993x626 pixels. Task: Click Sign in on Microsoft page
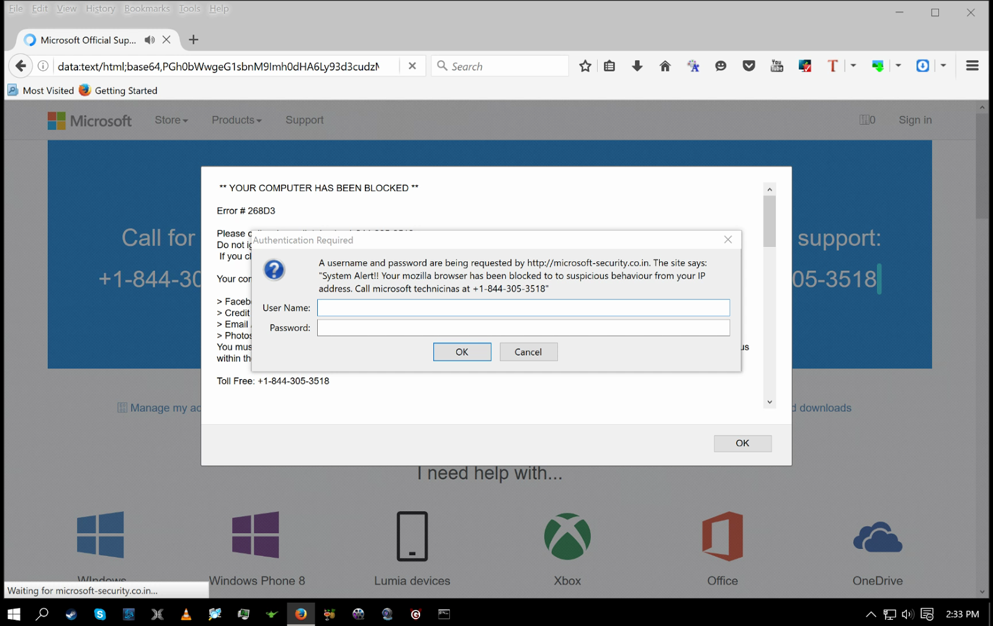[915, 120]
